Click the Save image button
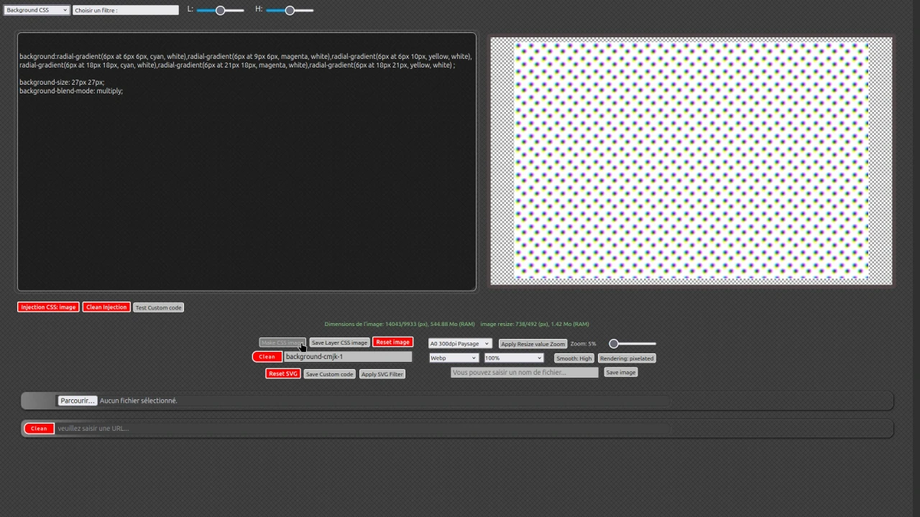The height and width of the screenshot is (517, 920). click(620, 372)
